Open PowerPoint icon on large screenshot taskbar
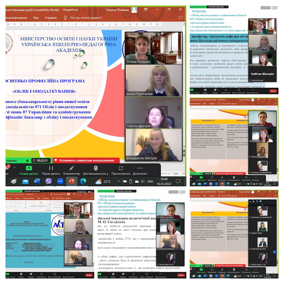 coord(72,181)
